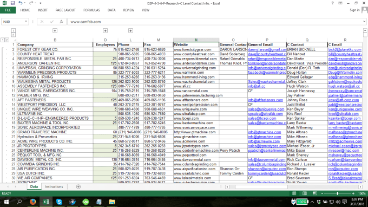Open the sales@bcepi.com email link

pos(262,119)
